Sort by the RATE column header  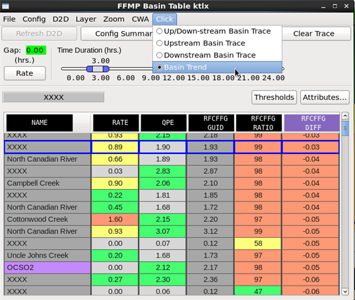click(x=115, y=123)
